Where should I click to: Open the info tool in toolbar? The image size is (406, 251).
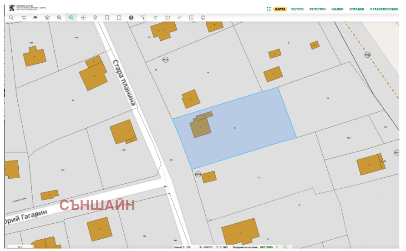click(131, 18)
